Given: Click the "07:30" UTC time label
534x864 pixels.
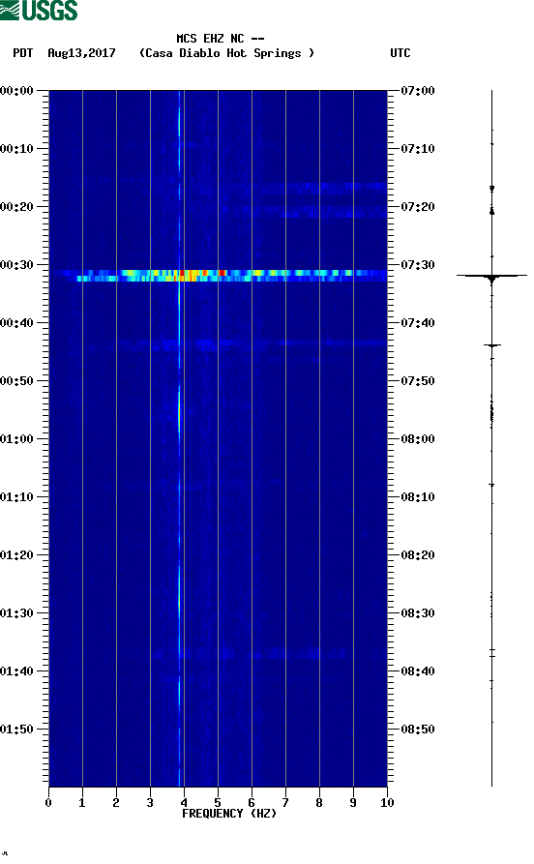Looking at the screenshot, I should tap(418, 264).
